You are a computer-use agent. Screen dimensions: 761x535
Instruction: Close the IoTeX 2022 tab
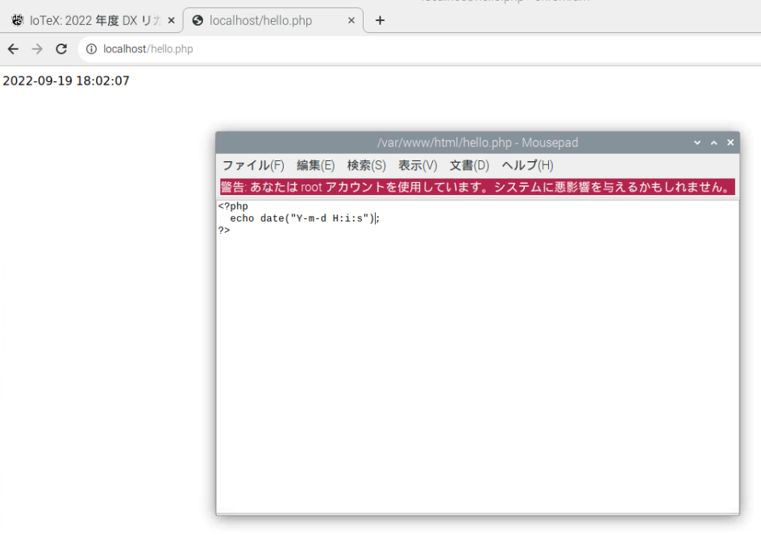tap(171, 20)
